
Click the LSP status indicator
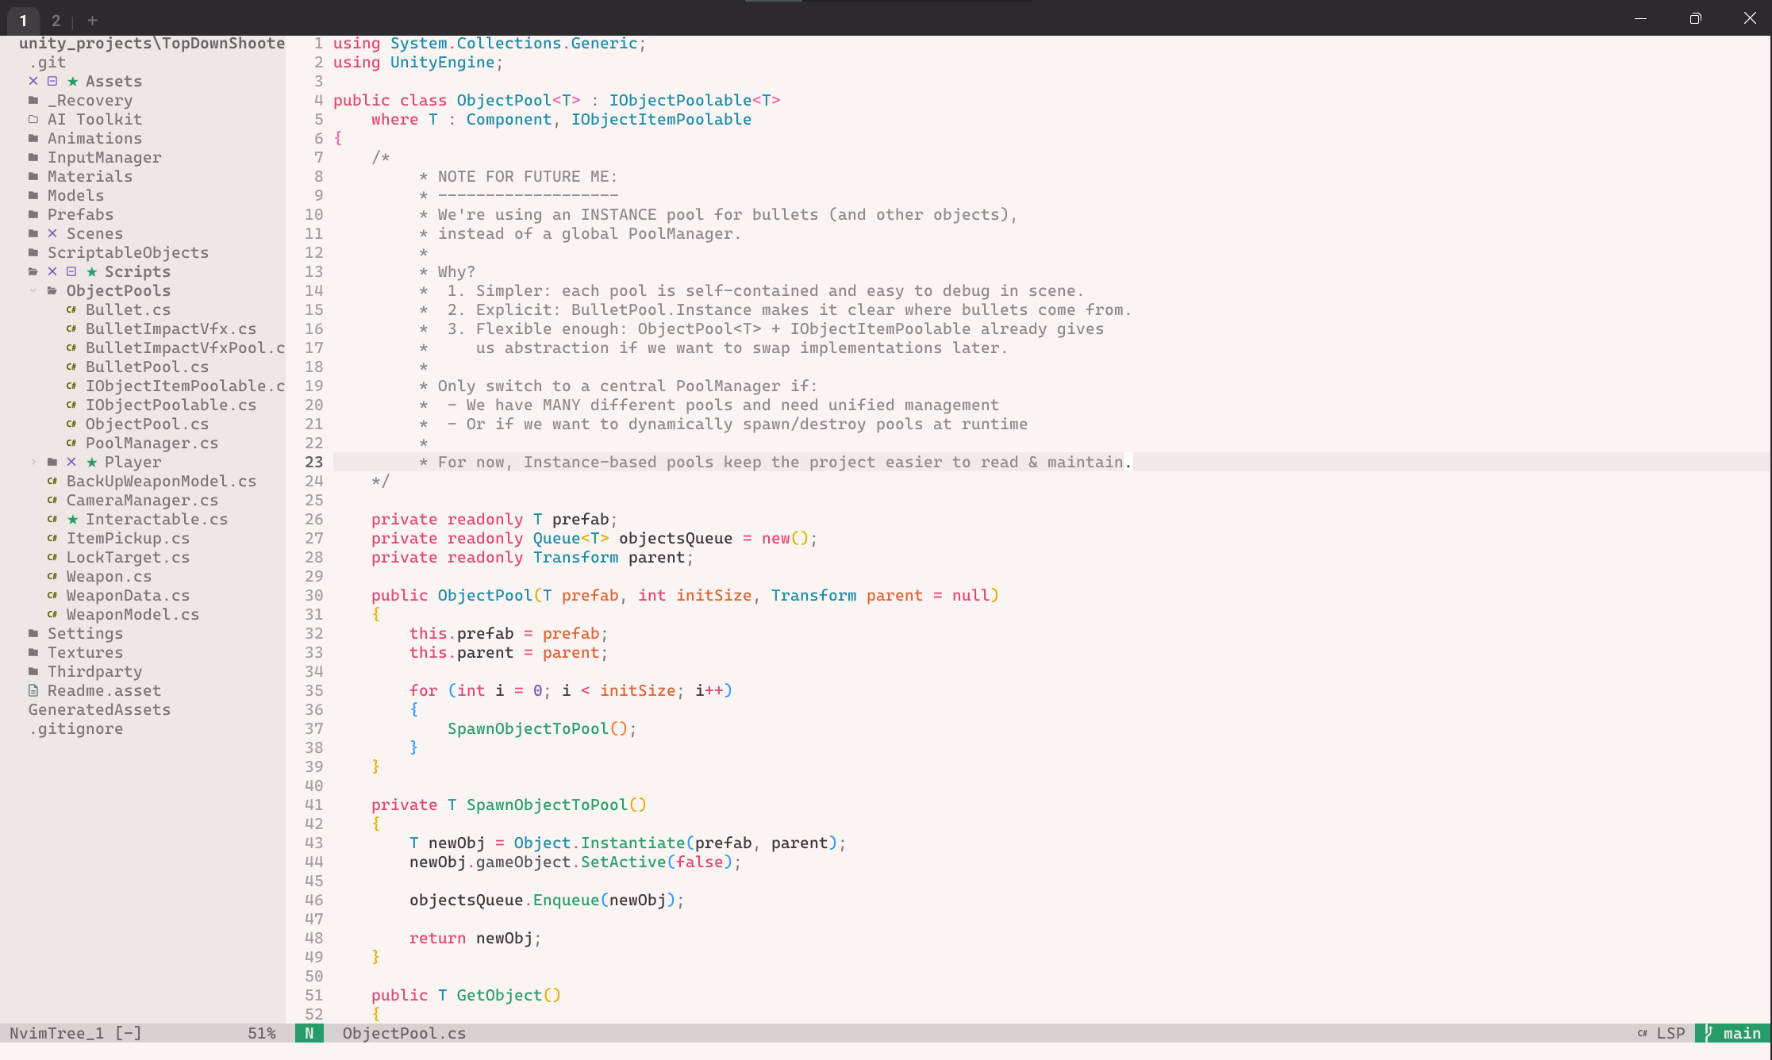1670,1034
